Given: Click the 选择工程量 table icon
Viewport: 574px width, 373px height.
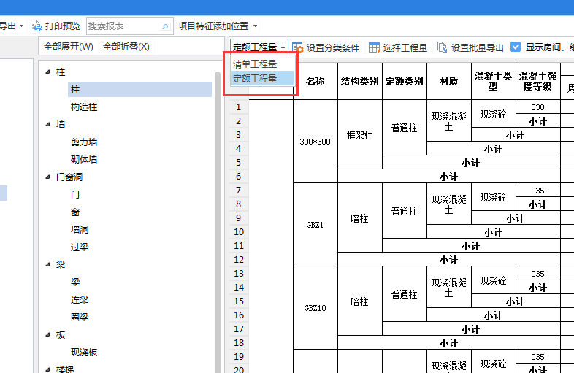Looking at the screenshot, I should tap(374, 47).
